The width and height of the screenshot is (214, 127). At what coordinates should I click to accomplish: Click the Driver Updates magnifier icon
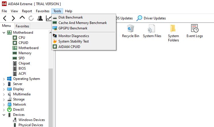[139, 18]
